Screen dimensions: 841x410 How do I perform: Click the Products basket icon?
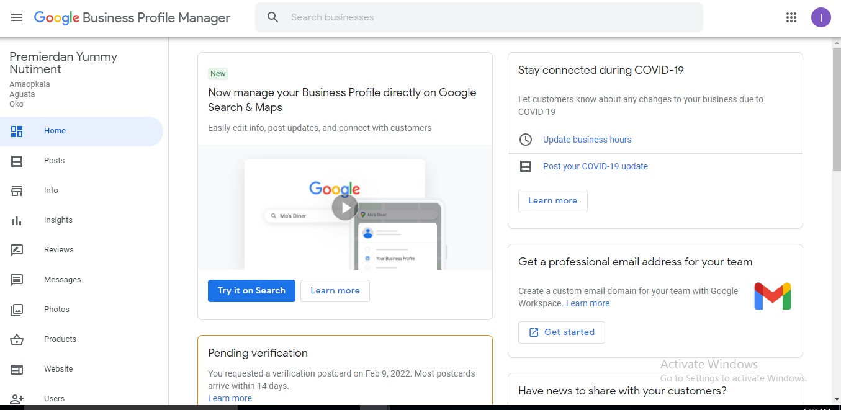pos(17,339)
